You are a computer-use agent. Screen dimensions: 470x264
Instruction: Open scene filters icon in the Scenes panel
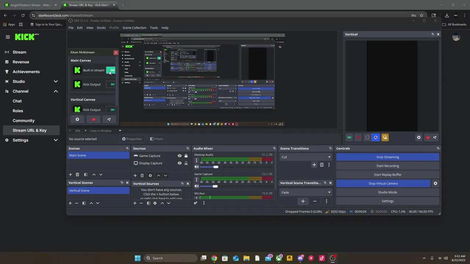(x=86, y=175)
